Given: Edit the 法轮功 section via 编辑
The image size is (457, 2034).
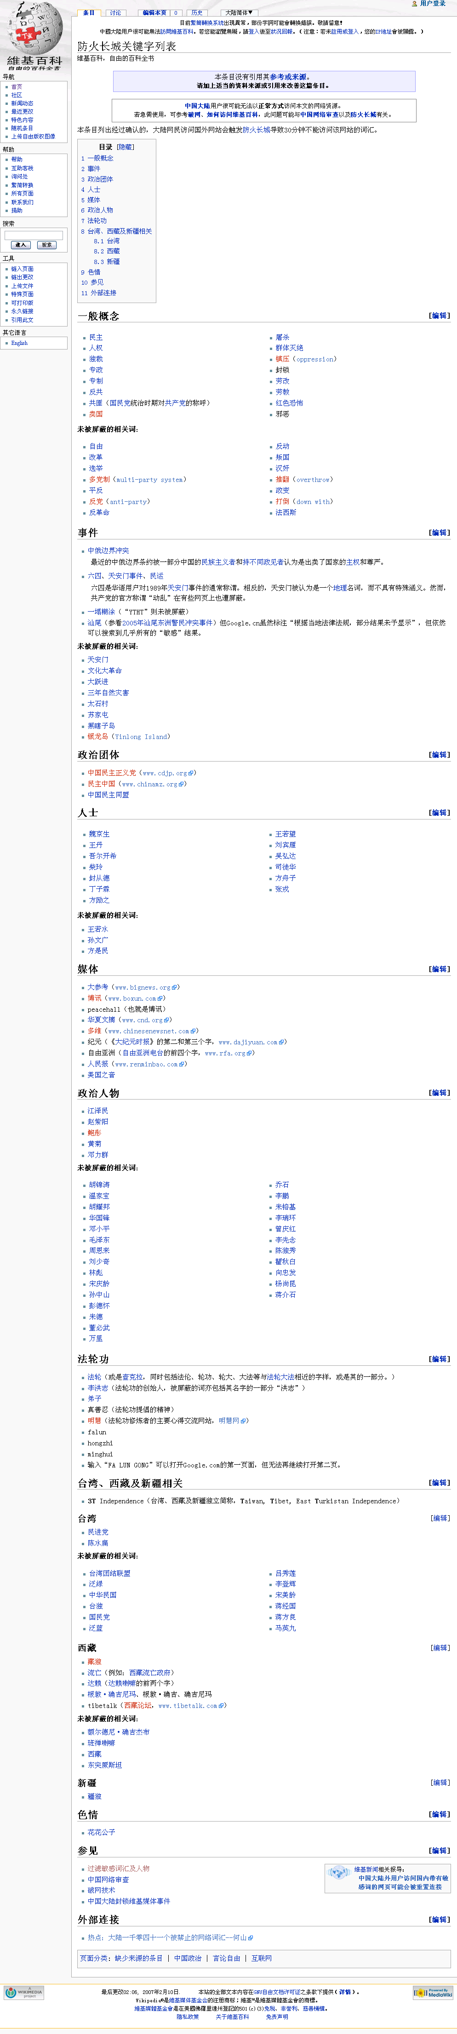Looking at the screenshot, I should click(440, 1359).
